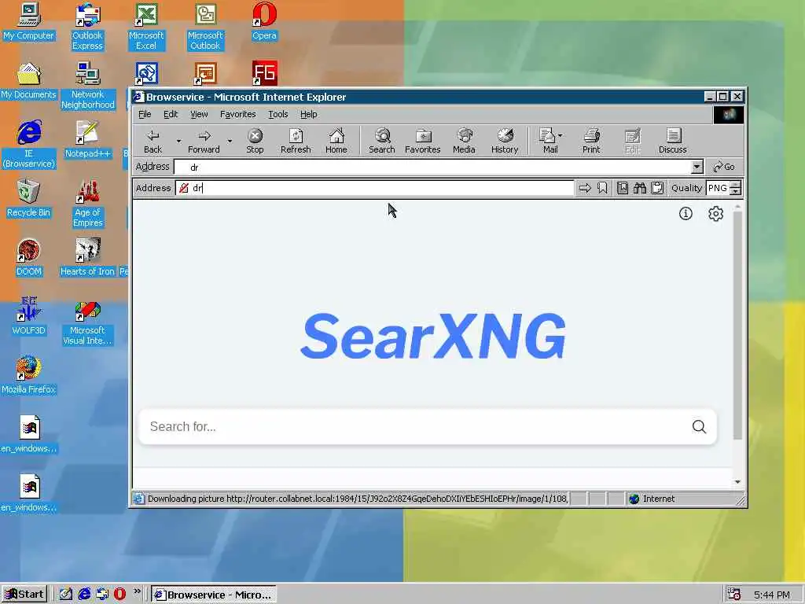Expand quick launch overflow chevron

tap(137, 591)
